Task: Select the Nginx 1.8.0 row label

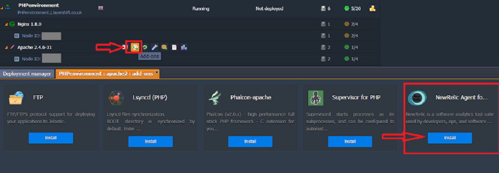Action: 29,24
